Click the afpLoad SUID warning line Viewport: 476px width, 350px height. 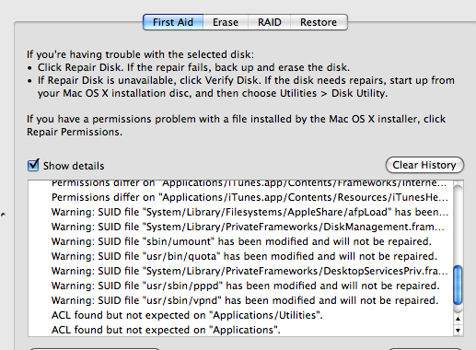pos(250,212)
